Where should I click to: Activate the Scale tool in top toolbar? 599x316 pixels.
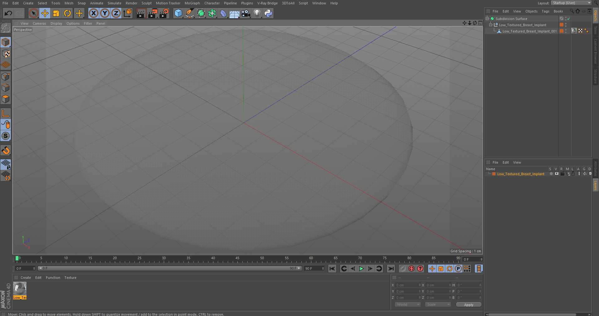(56, 13)
